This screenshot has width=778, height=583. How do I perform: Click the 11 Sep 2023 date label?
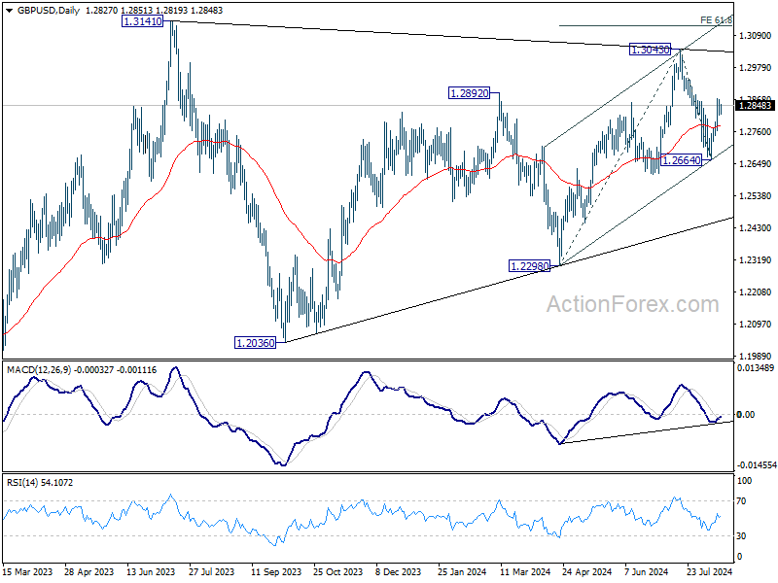click(276, 571)
